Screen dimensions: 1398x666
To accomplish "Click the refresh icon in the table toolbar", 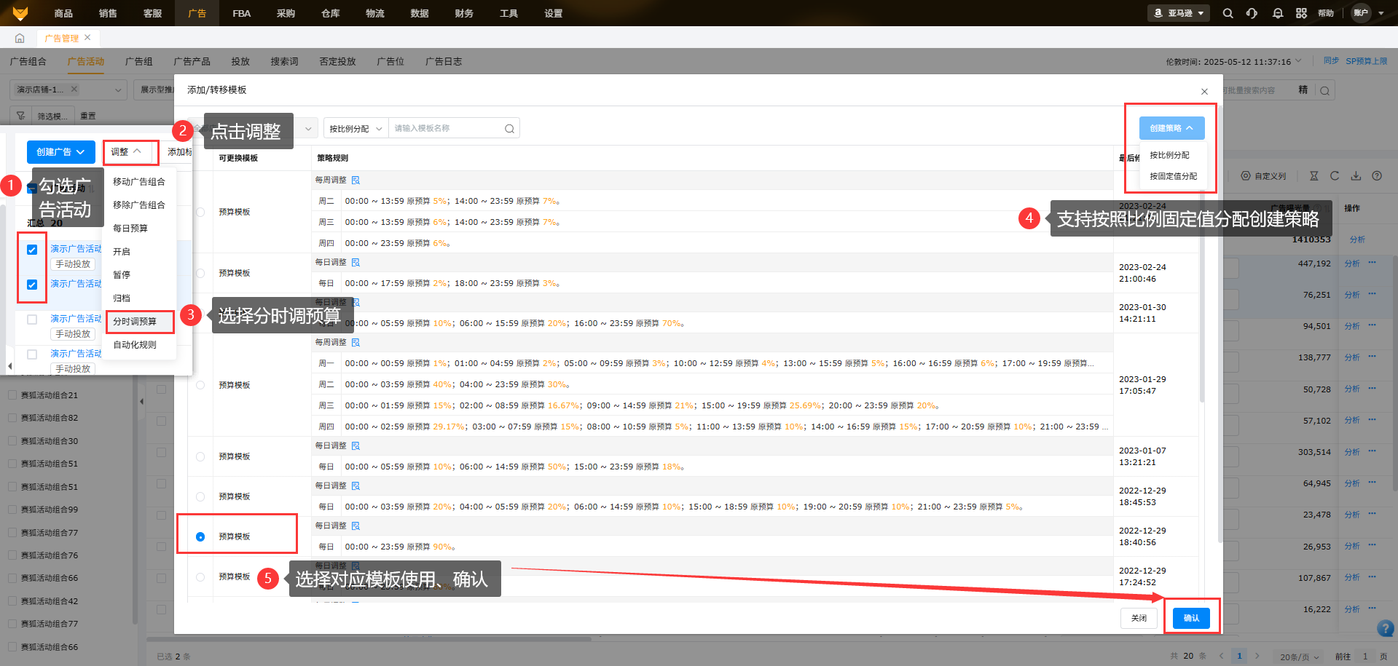I will pos(1335,176).
